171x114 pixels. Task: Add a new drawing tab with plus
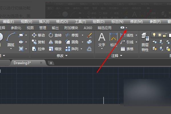[x=51, y=63]
